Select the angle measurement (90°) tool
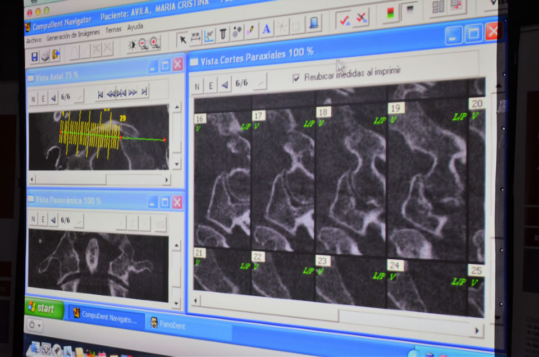539x357 pixels. click(209, 36)
